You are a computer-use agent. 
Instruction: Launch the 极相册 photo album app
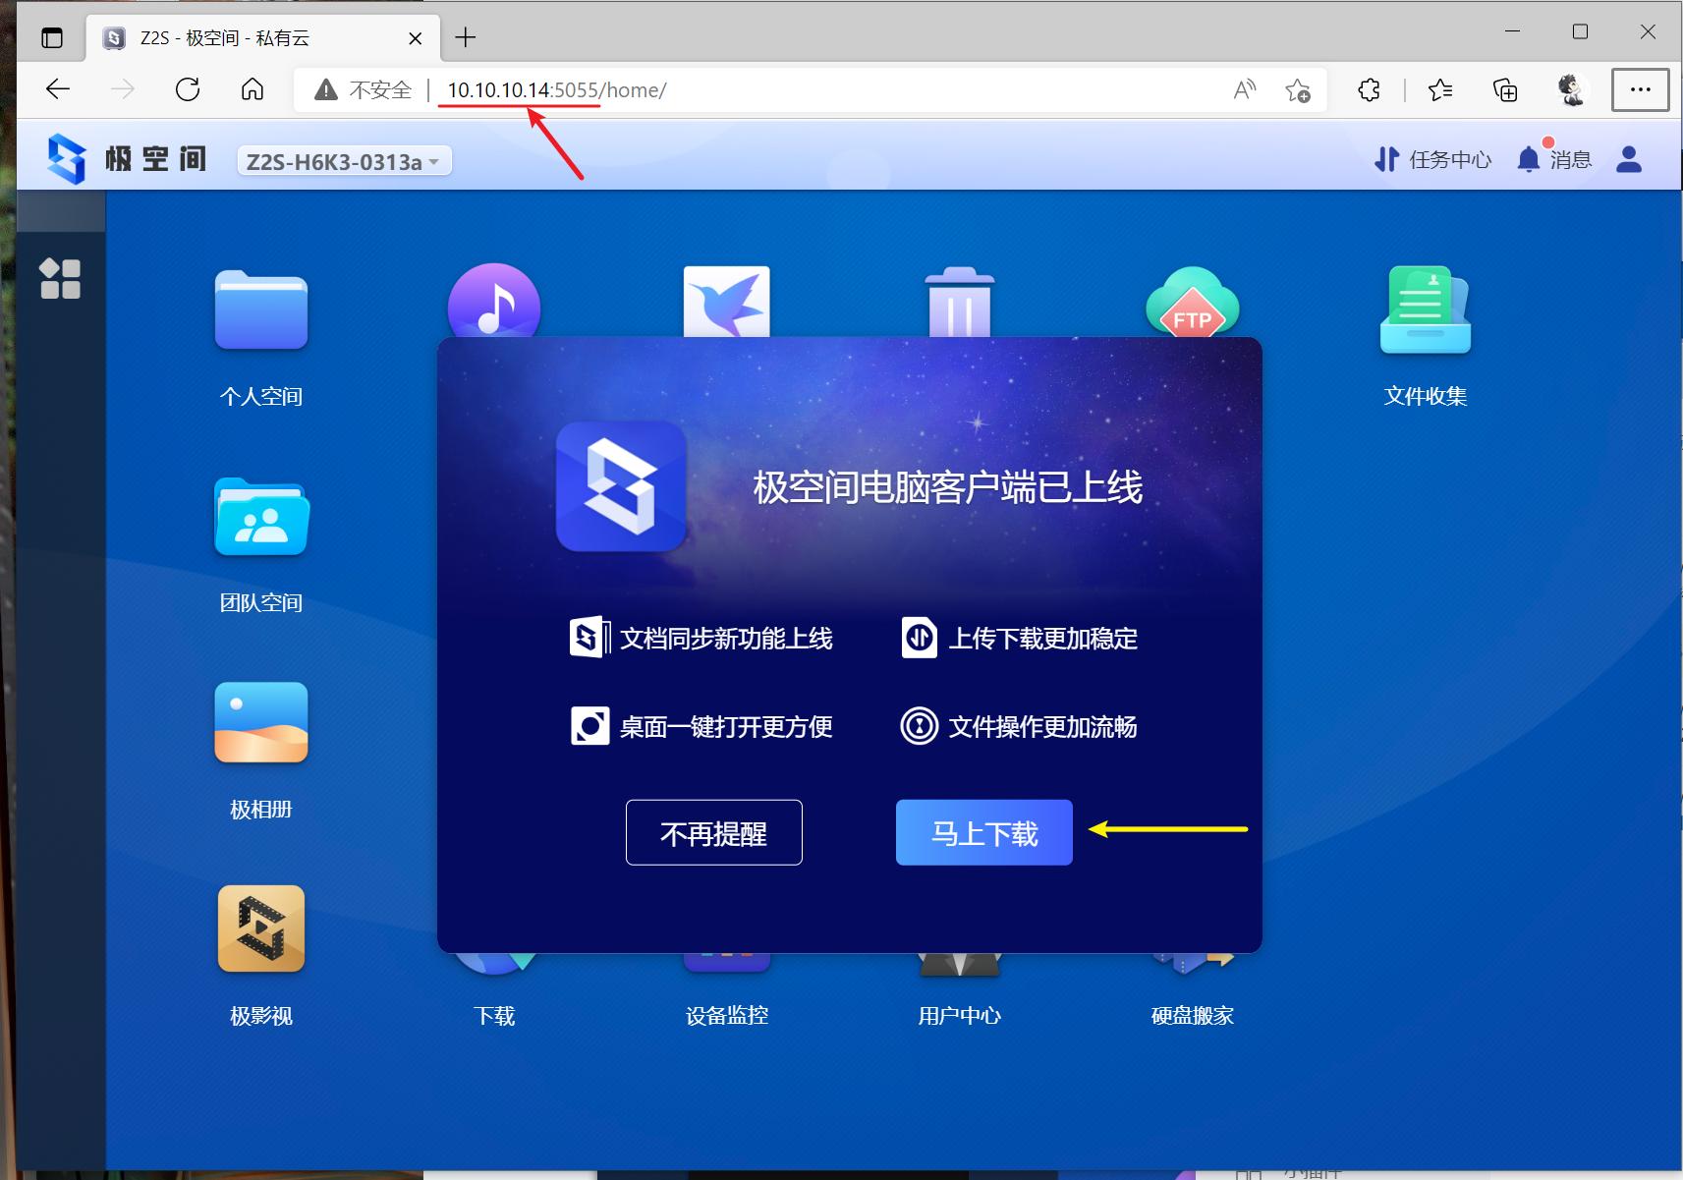pyautogui.click(x=259, y=724)
